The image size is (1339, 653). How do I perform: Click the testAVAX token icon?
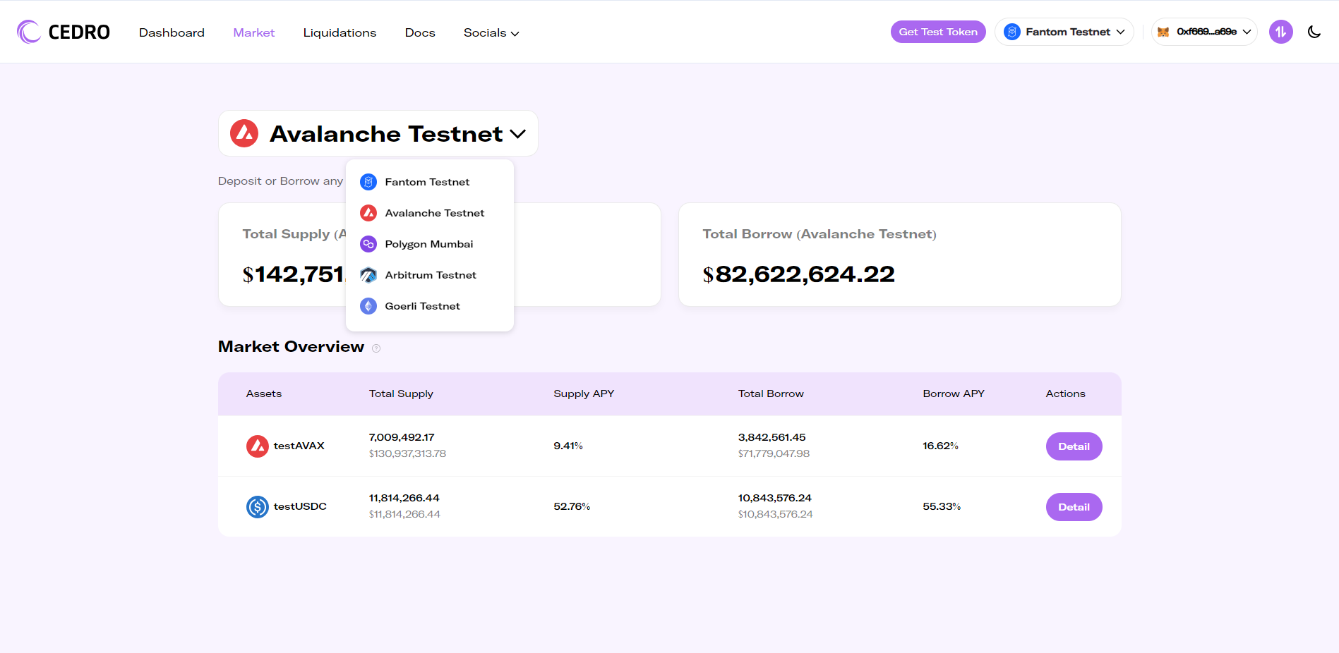click(258, 446)
